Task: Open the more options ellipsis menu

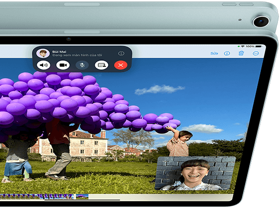Action: pyautogui.click(x=256, y=53)
